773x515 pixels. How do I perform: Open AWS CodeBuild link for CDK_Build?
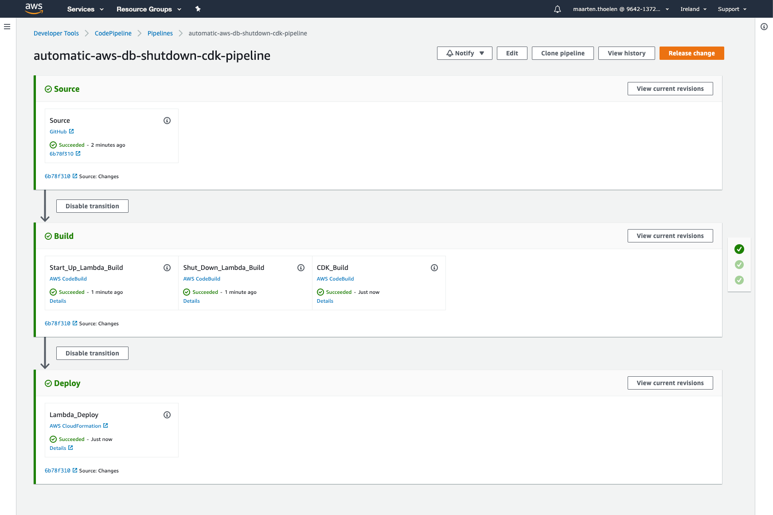click(335, 279)
